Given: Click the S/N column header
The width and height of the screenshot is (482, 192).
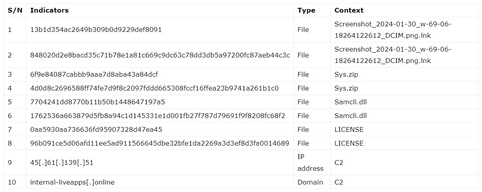Looking at the screenshot, I should (15, 10).
